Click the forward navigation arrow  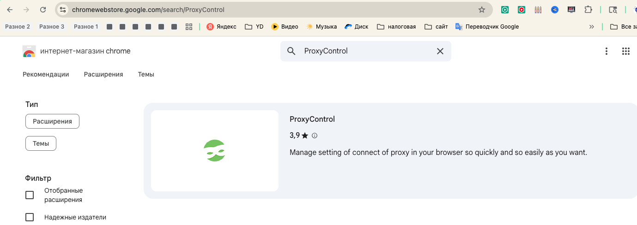[x=26, y=10]
